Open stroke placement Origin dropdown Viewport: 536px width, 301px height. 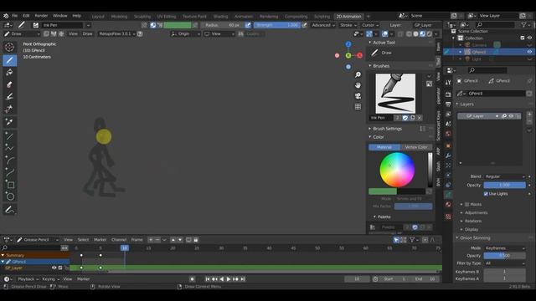pyautogui.click(x=186, y=33)
